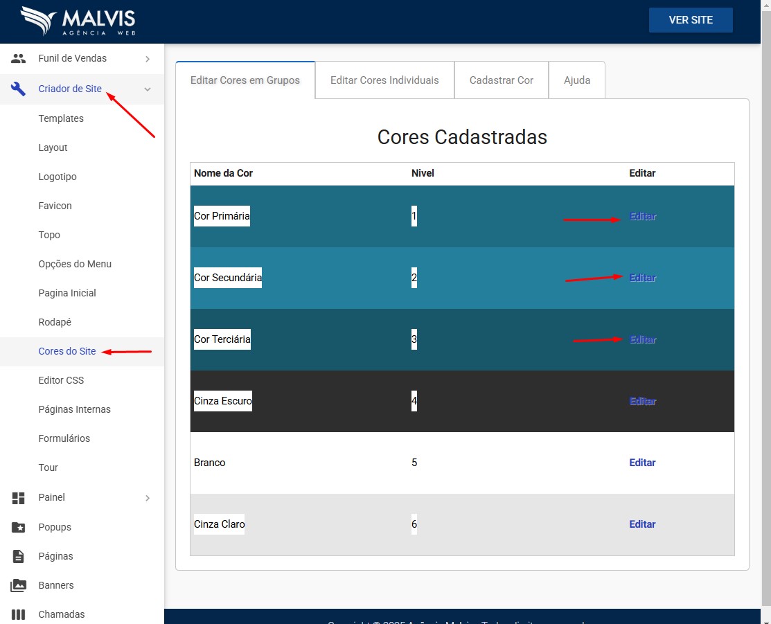
Task: Switch to Editar Cores Individuais tab
Action: [x=384, y=80]
